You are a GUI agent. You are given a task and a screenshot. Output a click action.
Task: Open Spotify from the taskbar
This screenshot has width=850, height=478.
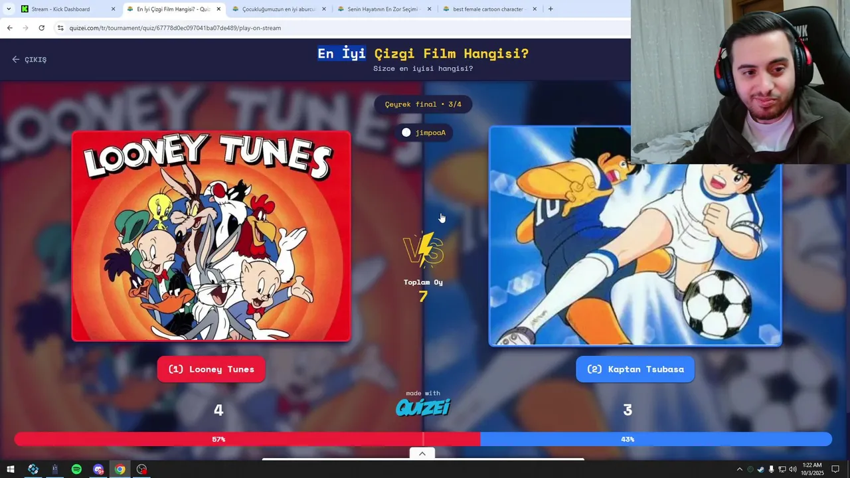tap(76, 469)
